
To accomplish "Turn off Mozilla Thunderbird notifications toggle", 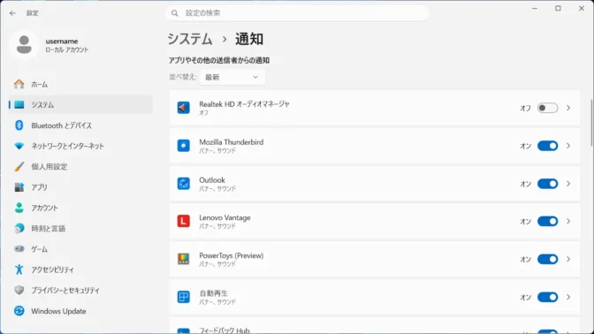I will tap(547, 146).
